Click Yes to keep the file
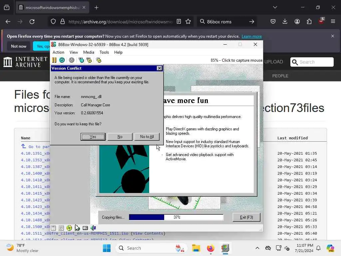Screen dimensions: 341x256 (x=93, y=137)
